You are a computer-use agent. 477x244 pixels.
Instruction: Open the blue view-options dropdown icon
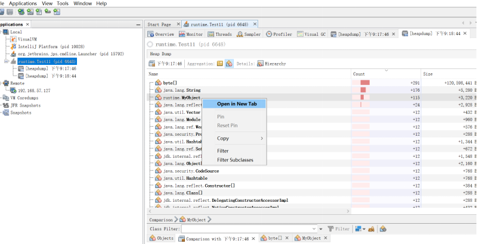(360, 229)
